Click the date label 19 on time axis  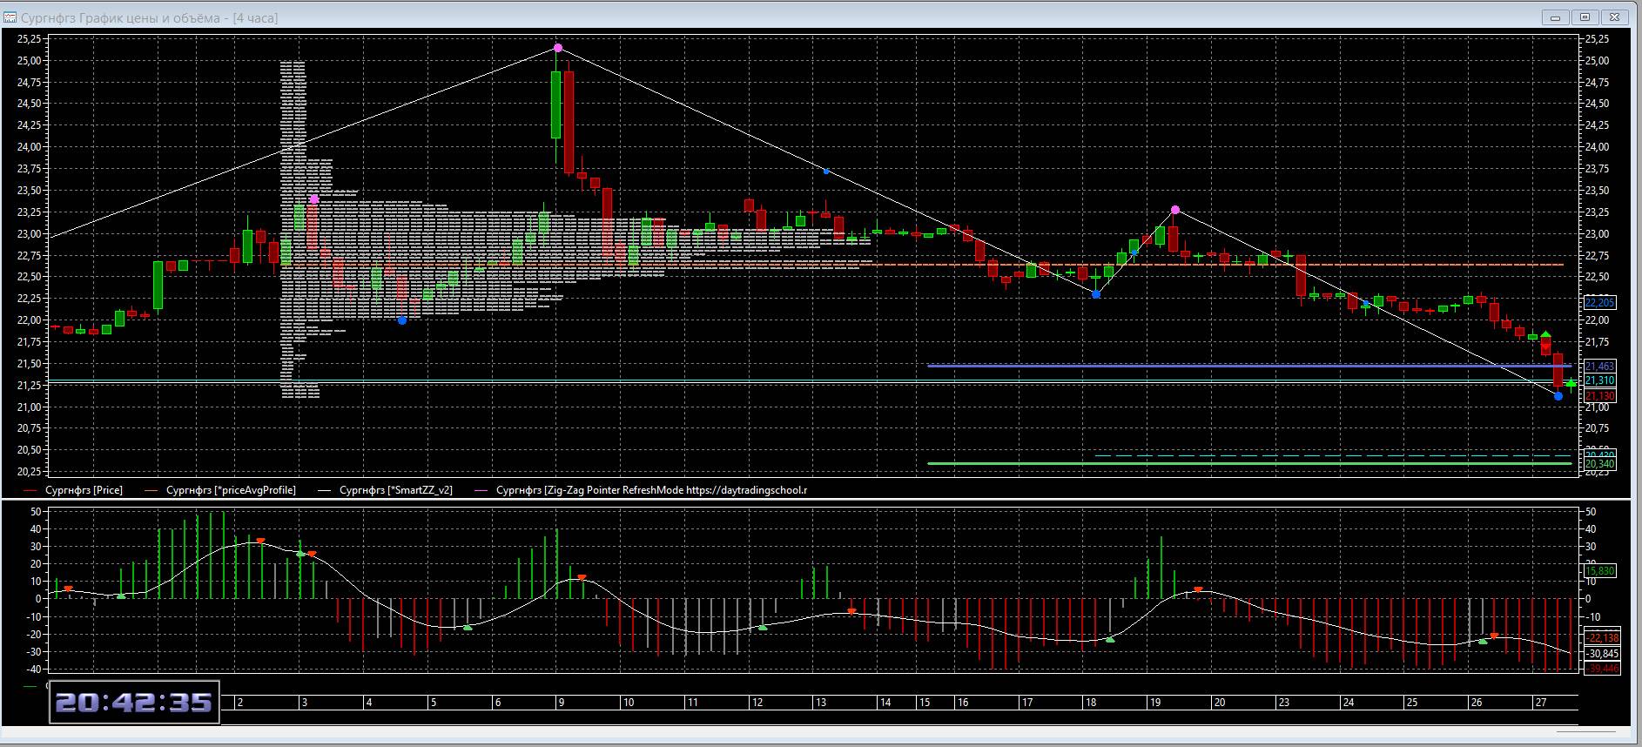point(1154,703)
